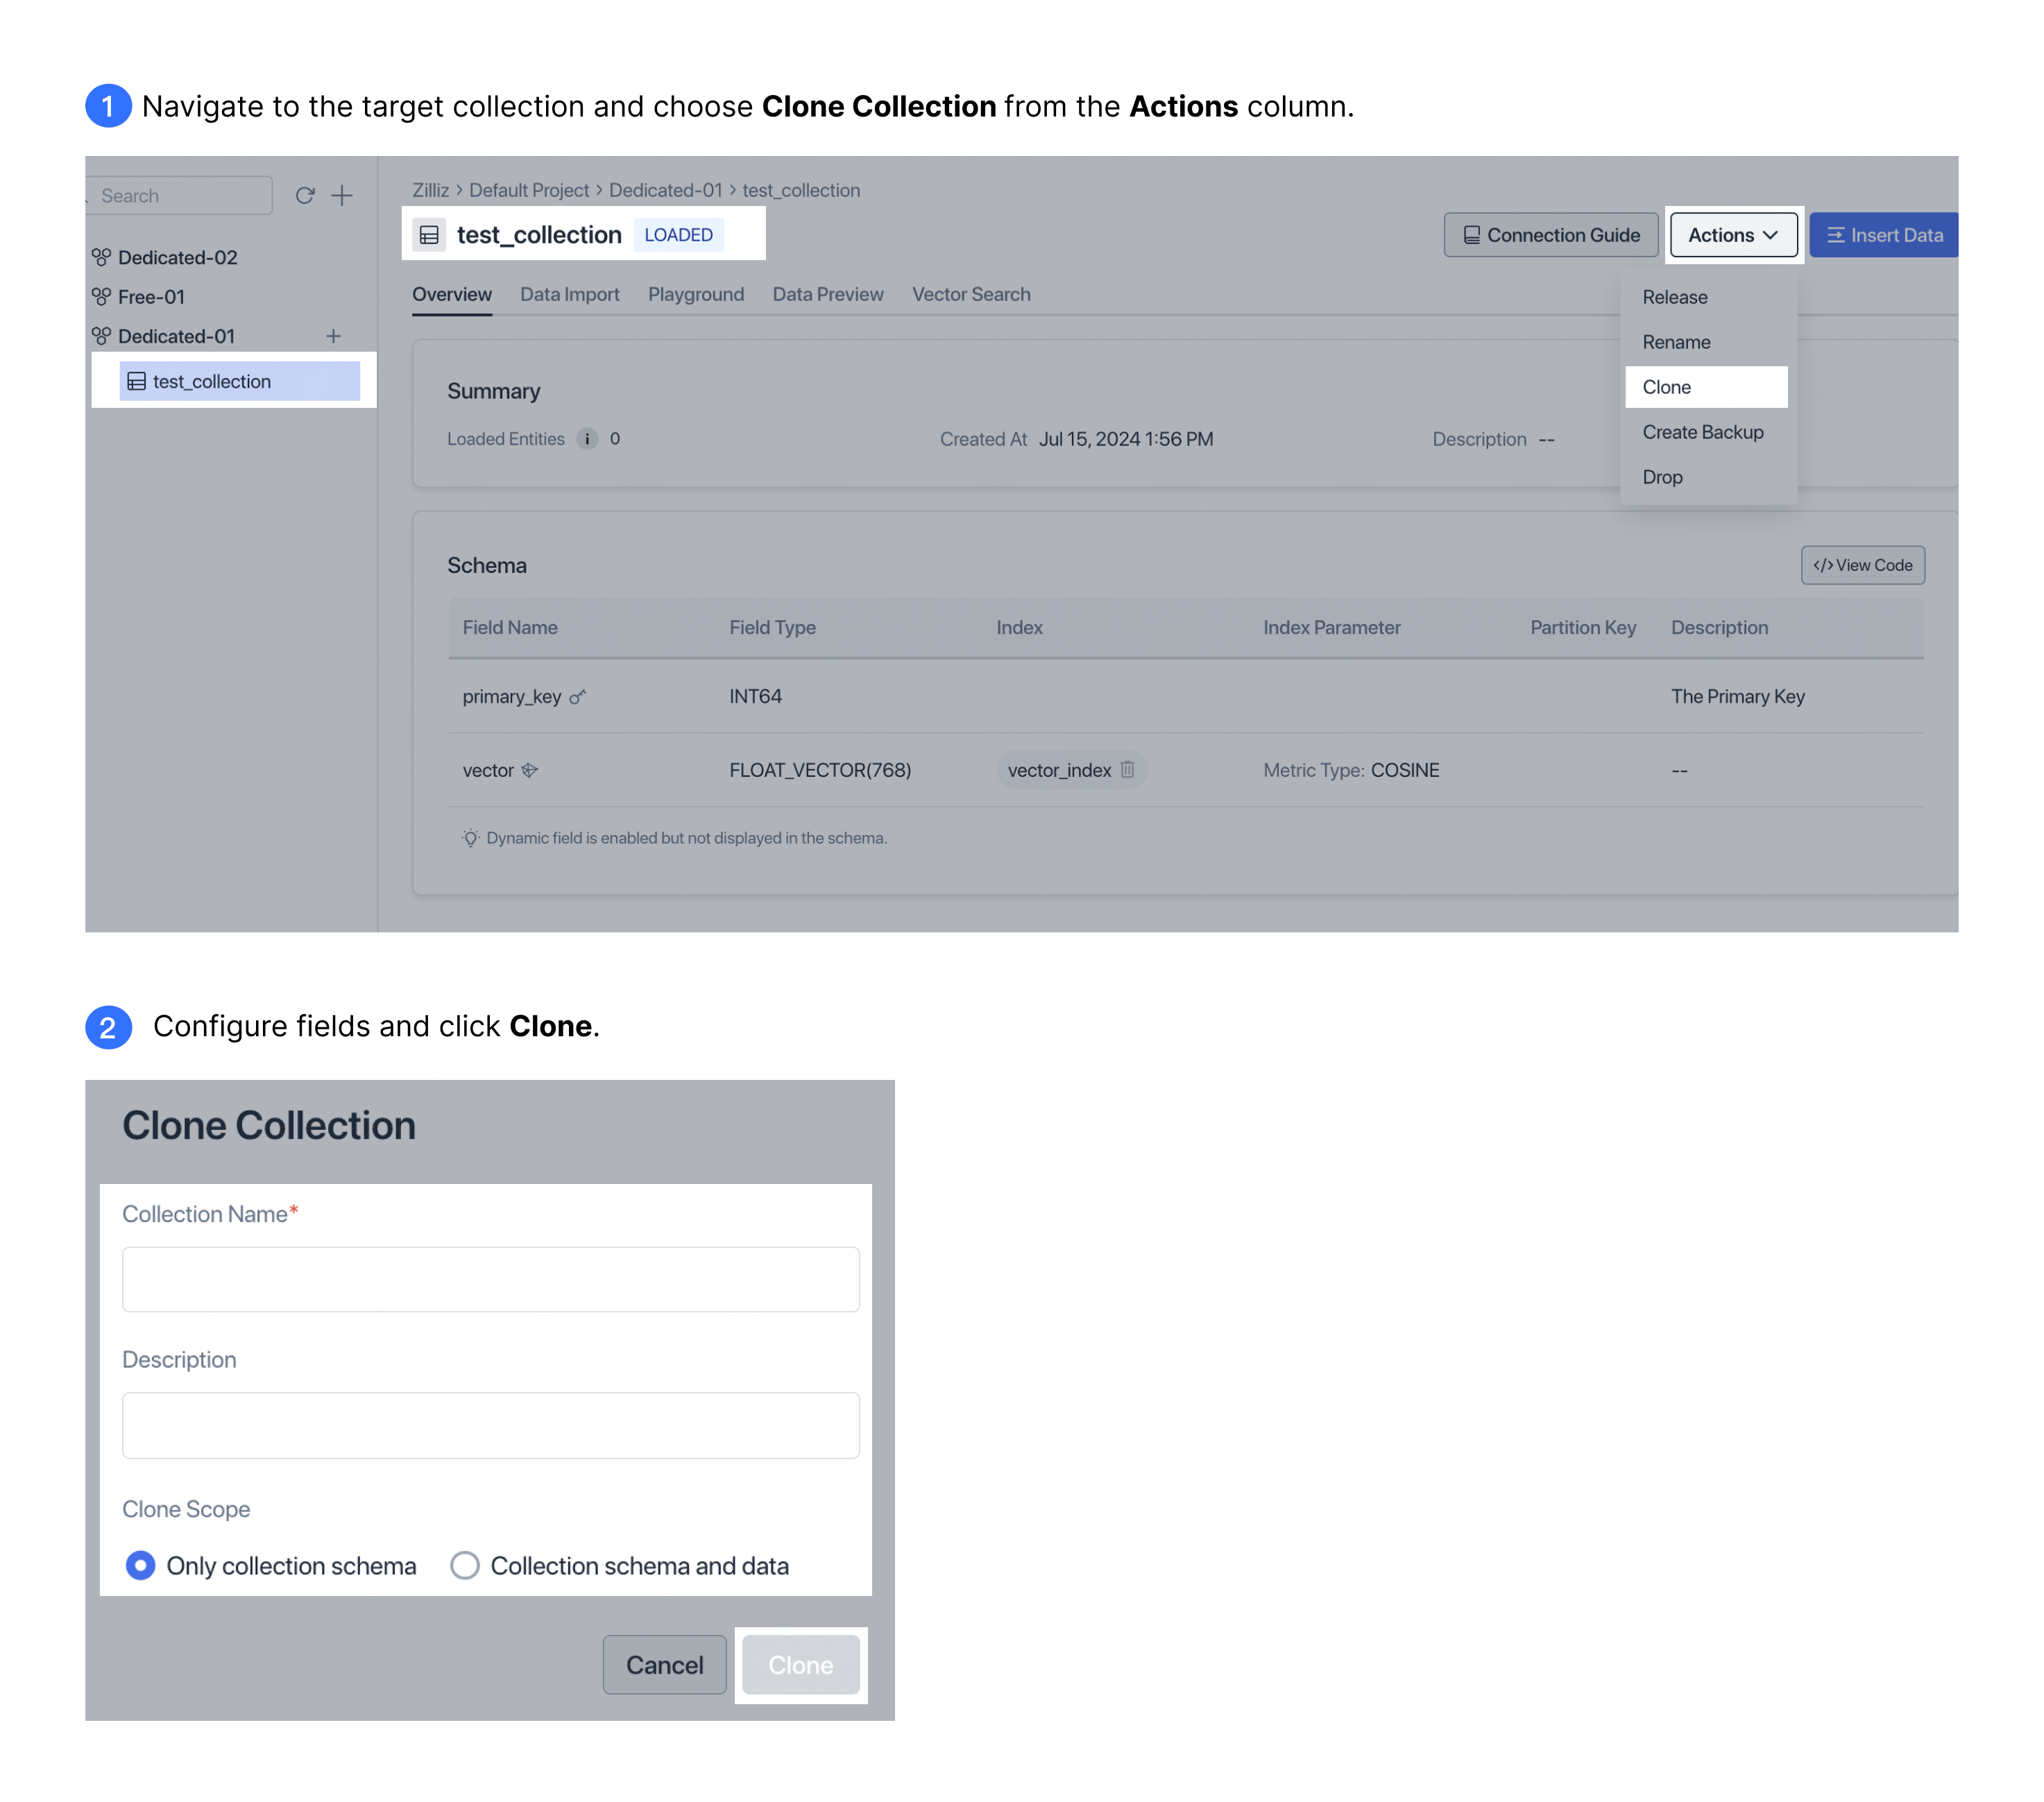2044x1802 pixels.
Task: Open the Playground tab
Action: pyautogui.click(x=696, y=294)
